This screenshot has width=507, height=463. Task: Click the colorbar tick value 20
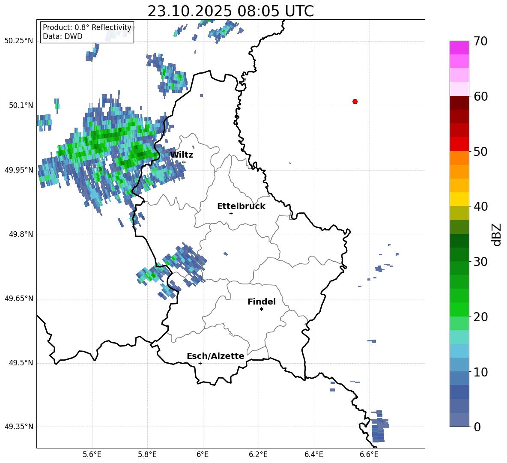pyautogui.click(x=480, y=317)
